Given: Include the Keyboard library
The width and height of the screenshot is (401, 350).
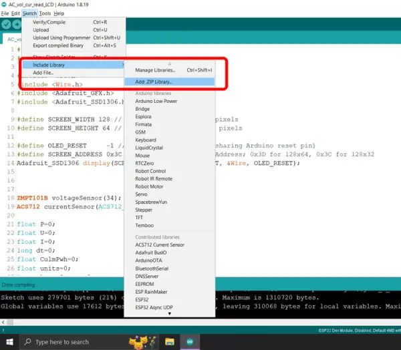Looking at the screenshot, I should (170, 140).
